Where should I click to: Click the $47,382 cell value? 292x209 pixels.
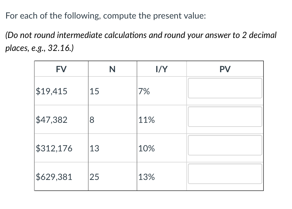(x=51, y=120)
